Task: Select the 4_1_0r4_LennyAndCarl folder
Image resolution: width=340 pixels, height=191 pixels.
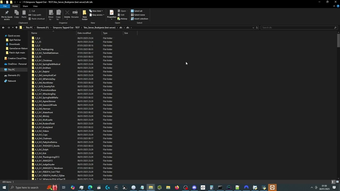Action: [45, 75]
